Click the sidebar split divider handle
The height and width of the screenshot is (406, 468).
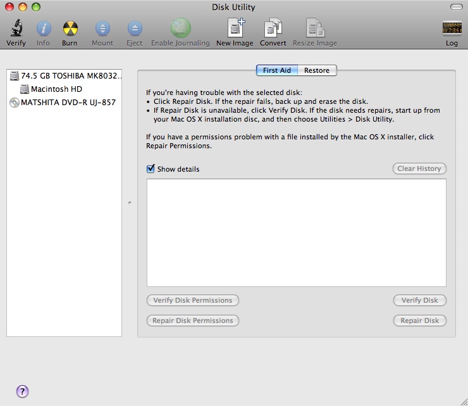pyautogui.click(x=130, y=203)
